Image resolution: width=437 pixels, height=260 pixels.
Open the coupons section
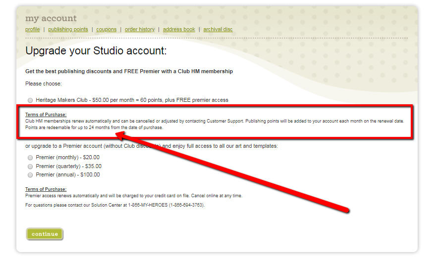(107, 30)
